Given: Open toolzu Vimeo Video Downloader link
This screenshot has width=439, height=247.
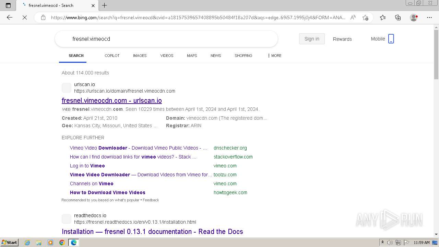Looking at the screenshot, I should (141, 175).
